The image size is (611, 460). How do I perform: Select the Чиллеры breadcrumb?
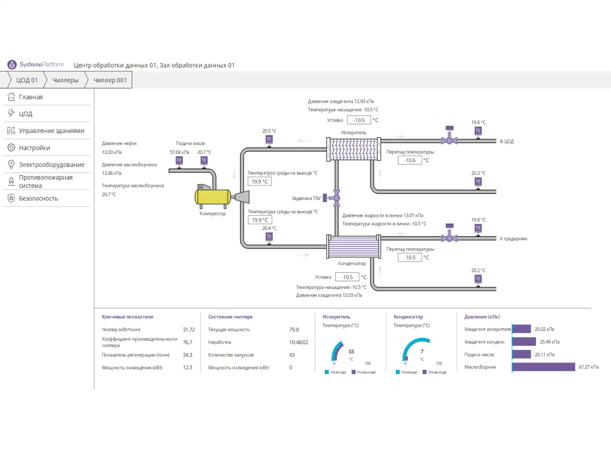(x=65, y=80)
